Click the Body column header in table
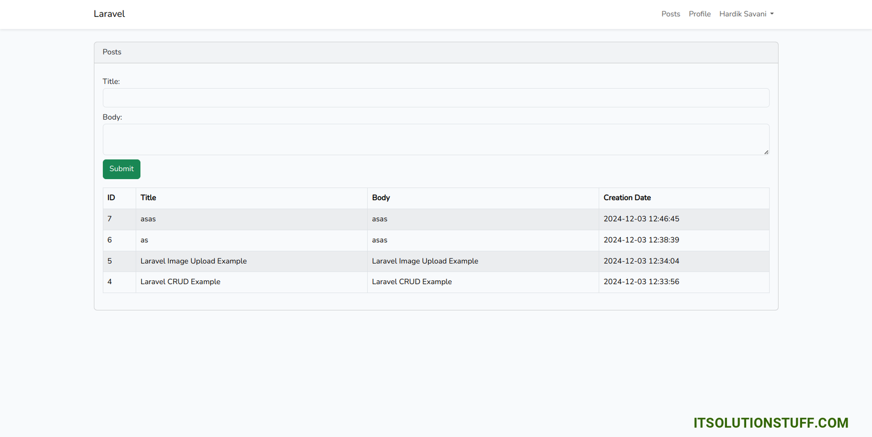This screenshot has width=872, height=437. coord(381,198)
